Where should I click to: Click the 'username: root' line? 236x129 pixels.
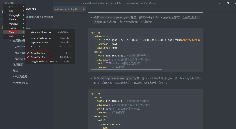click(107, 44)
